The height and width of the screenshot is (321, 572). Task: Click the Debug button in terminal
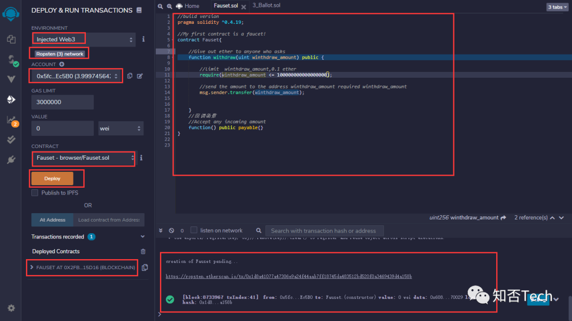click(x=538, y=299)
